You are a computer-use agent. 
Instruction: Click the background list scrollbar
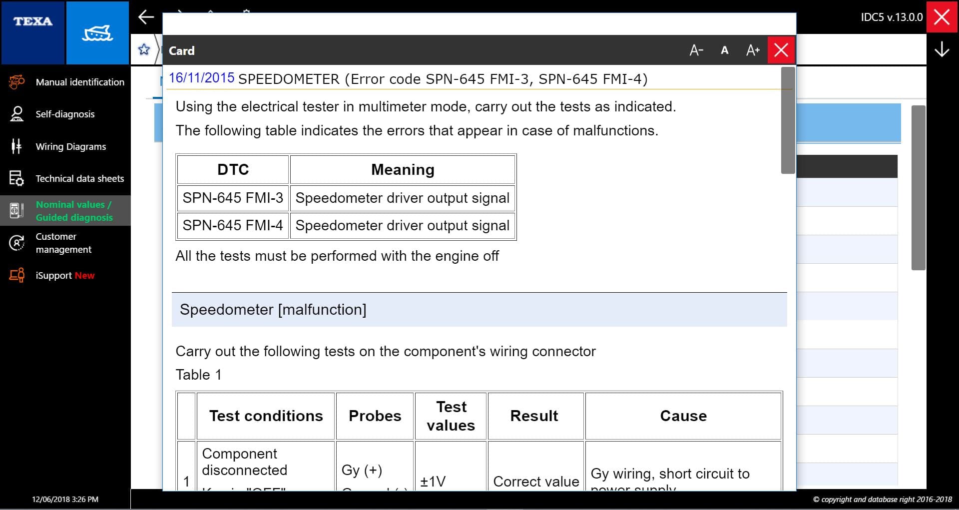tap(918, 187)
